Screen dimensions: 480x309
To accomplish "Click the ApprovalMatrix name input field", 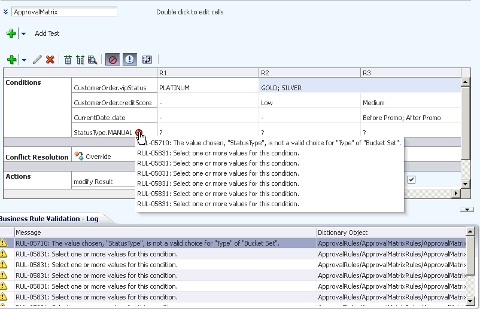I will (x=64, y=12).
